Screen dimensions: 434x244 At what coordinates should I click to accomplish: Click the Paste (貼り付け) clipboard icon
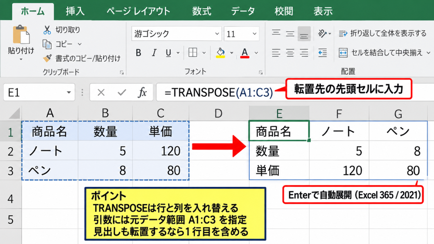click(21, 35)
